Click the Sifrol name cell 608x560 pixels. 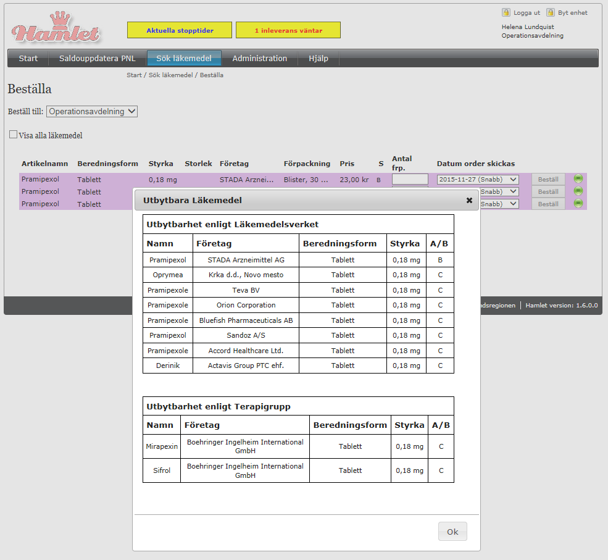click(x=162, y=470)
